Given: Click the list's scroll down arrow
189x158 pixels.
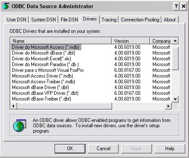Looking at the screenshot, I should tap(175, 99).
